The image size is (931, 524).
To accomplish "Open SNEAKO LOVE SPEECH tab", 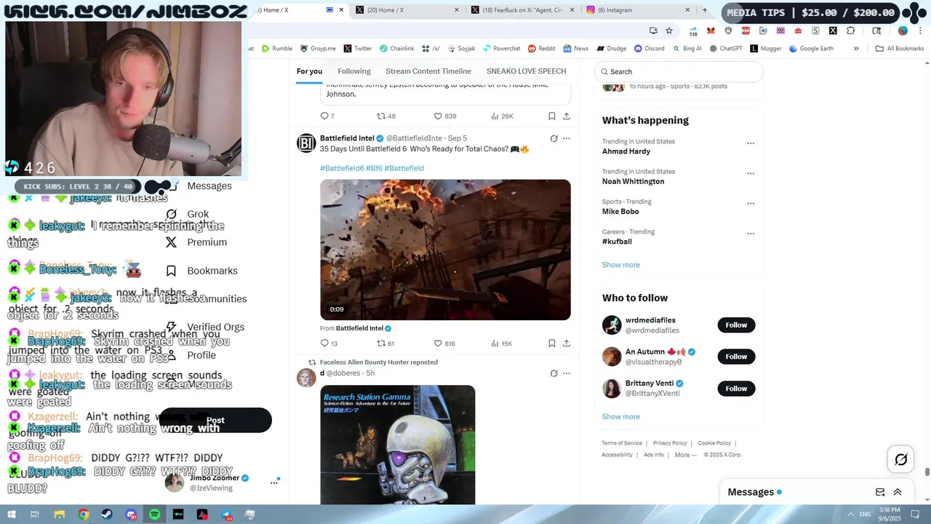I will click(526, 71).
